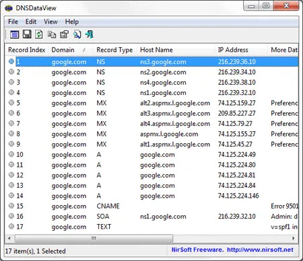Select IP address 74.125.45.27
The height and width of the screenshot is (261, 303).
tap(235, 144)
